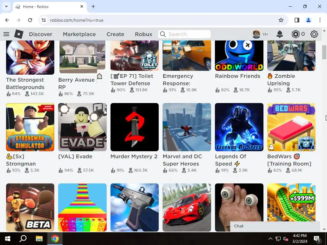The width and height of the screenshot is (327, 245).
Task: Click Strongman Simulator thumbnail
Action: pos(30,127)
